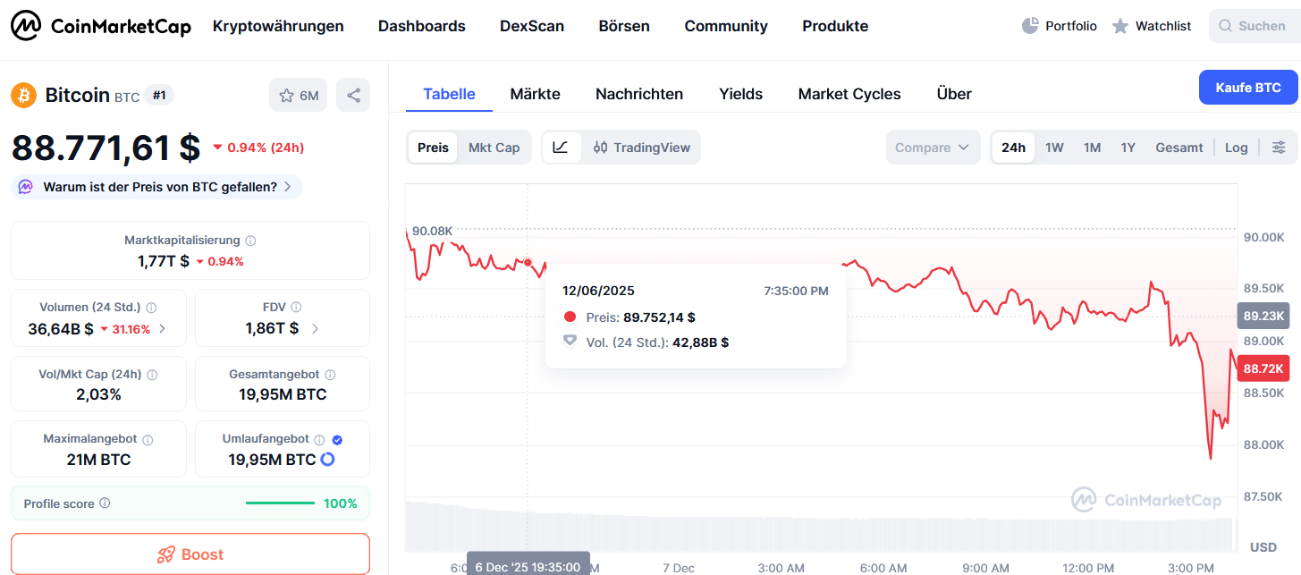The height and width of the screenshot is (575, 1301).
Task: Click the green Profile score bar
Action: click(279, 503)
